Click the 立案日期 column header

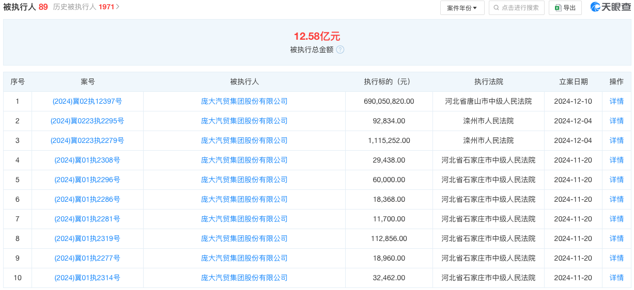point(573,82)
